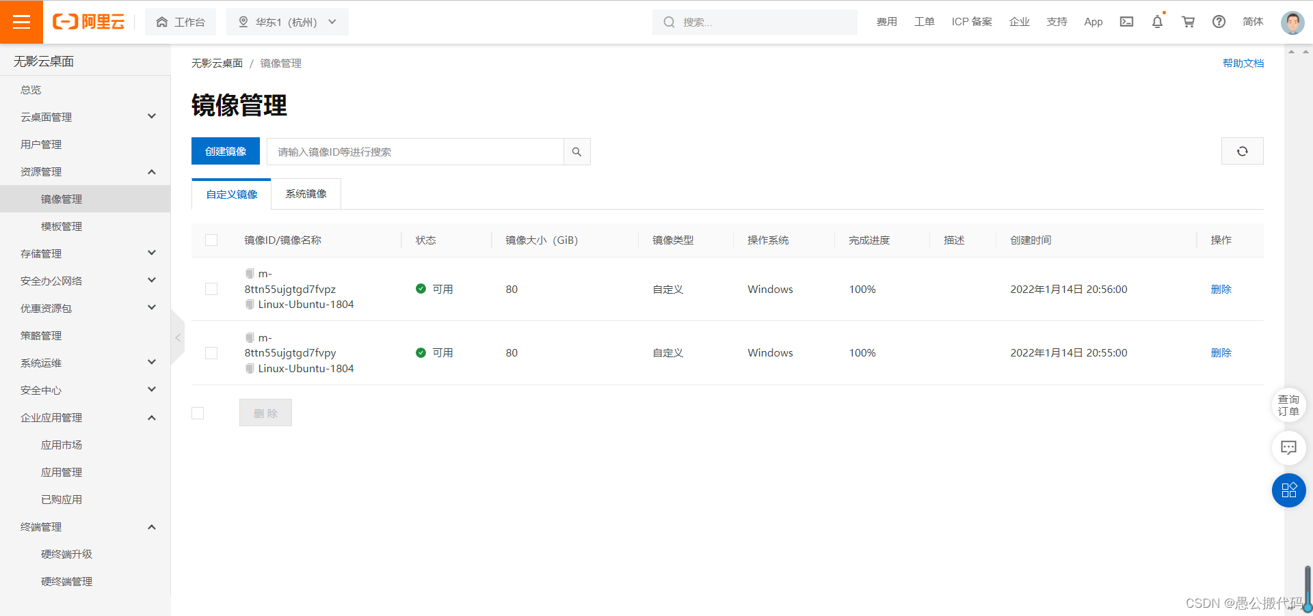This screenshot has height=616, width=1313.
Task: Open the user avatar account menu
Action: [1292, 23]
